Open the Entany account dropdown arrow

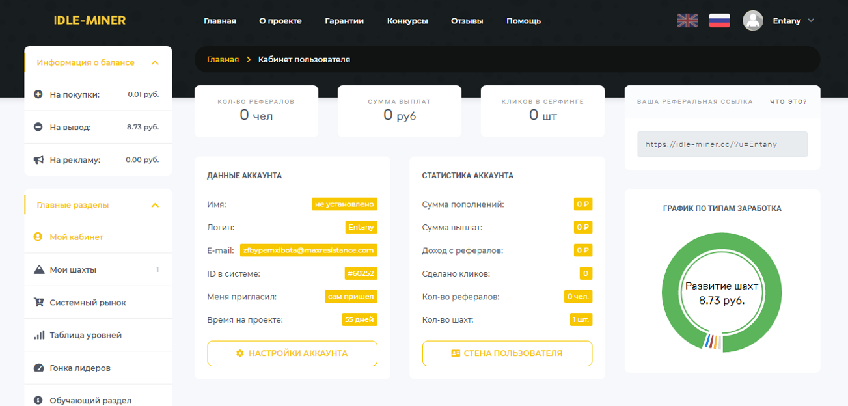[811, 20]
